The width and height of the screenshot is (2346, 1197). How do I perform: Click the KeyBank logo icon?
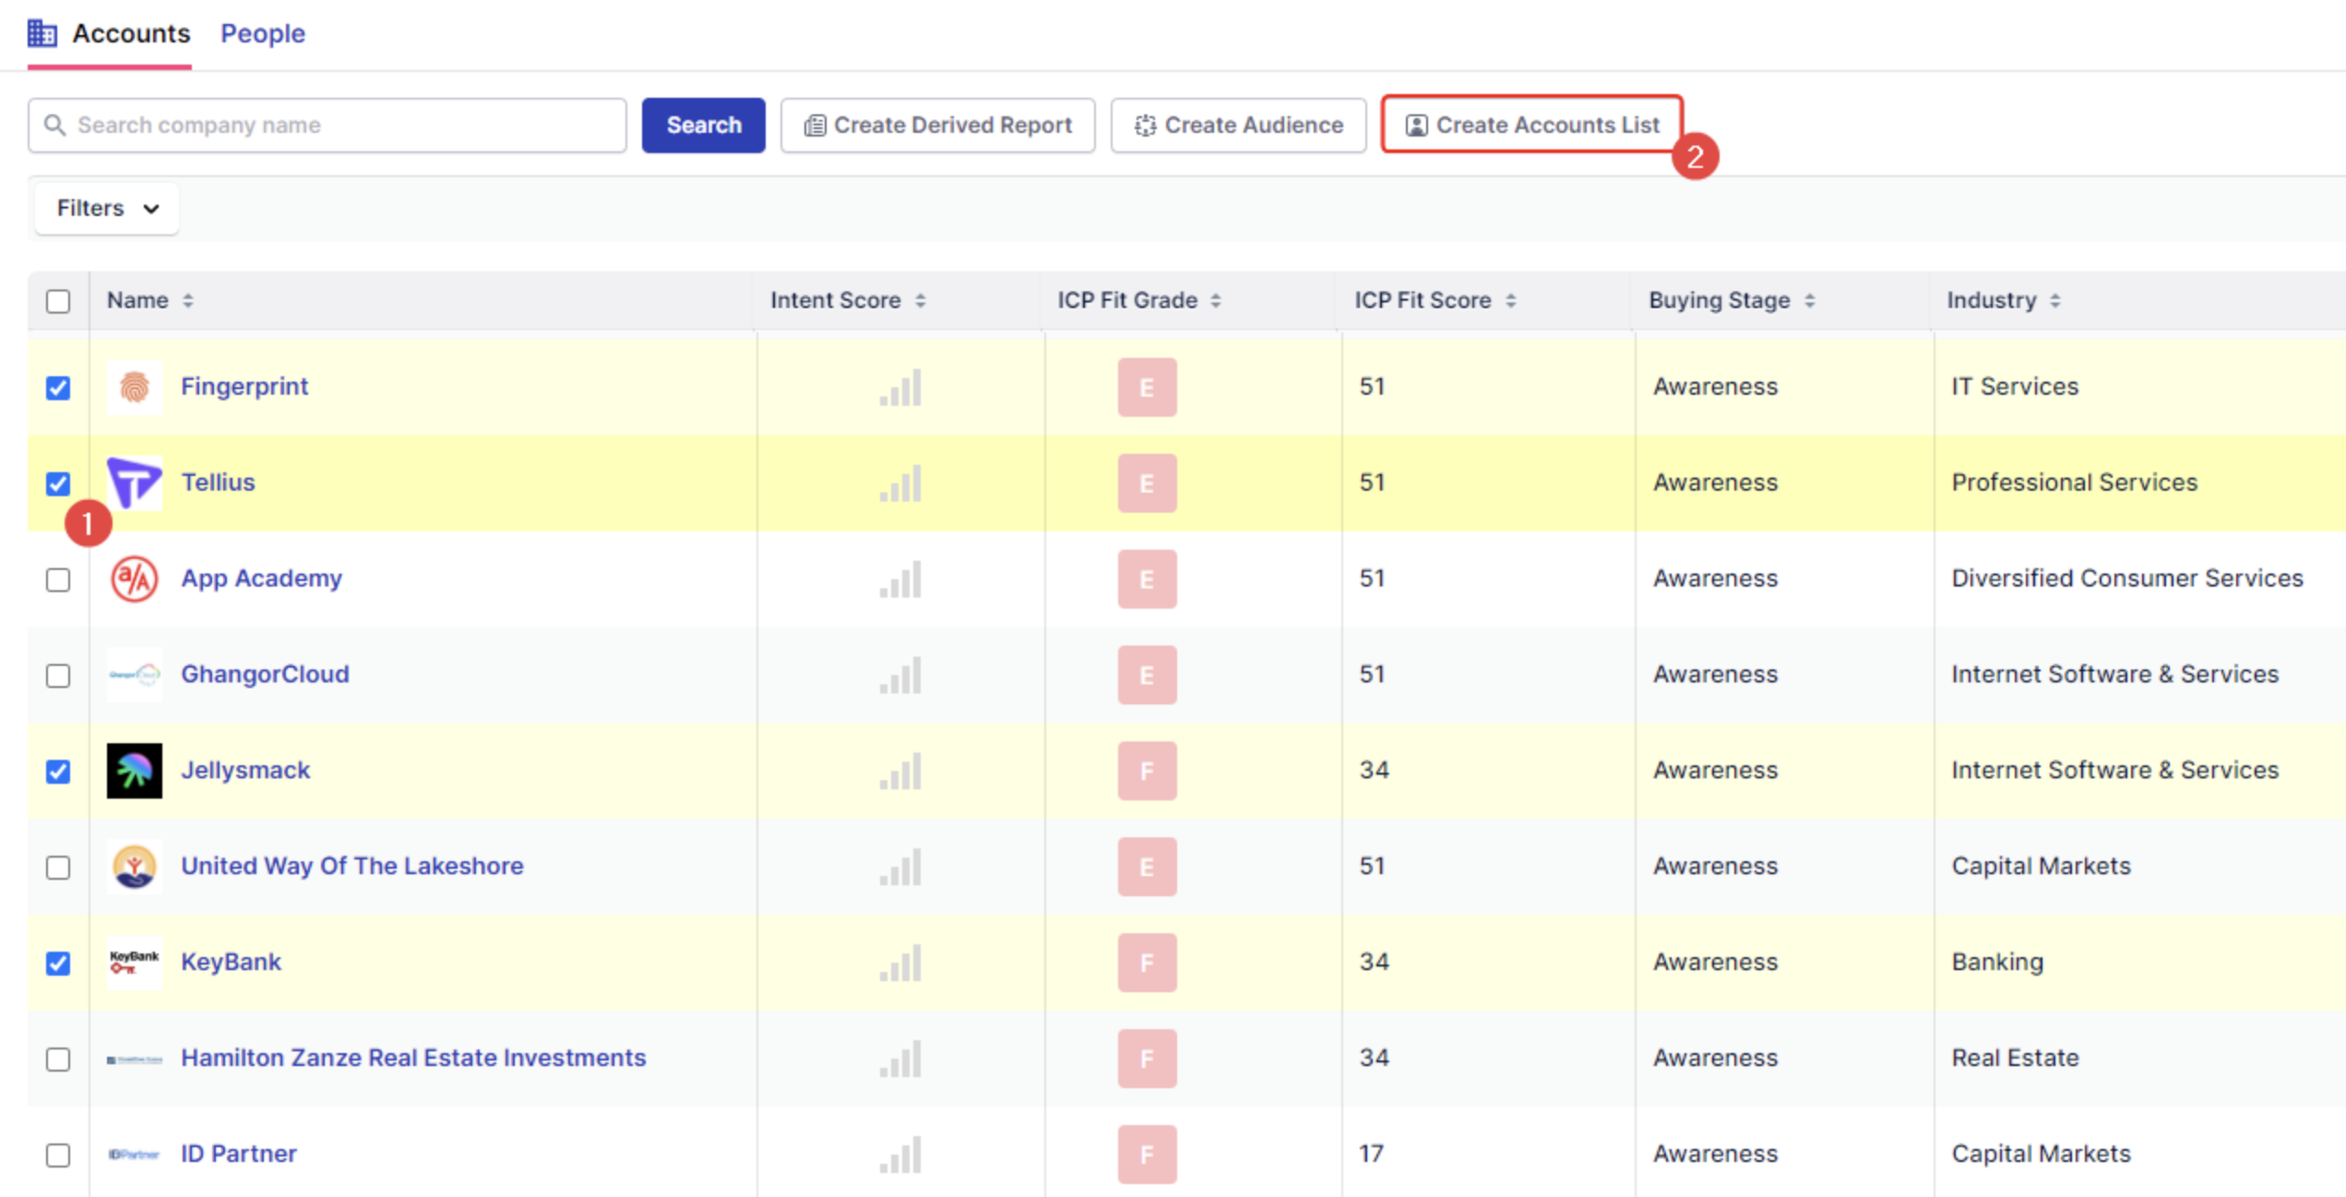point(134,962)
